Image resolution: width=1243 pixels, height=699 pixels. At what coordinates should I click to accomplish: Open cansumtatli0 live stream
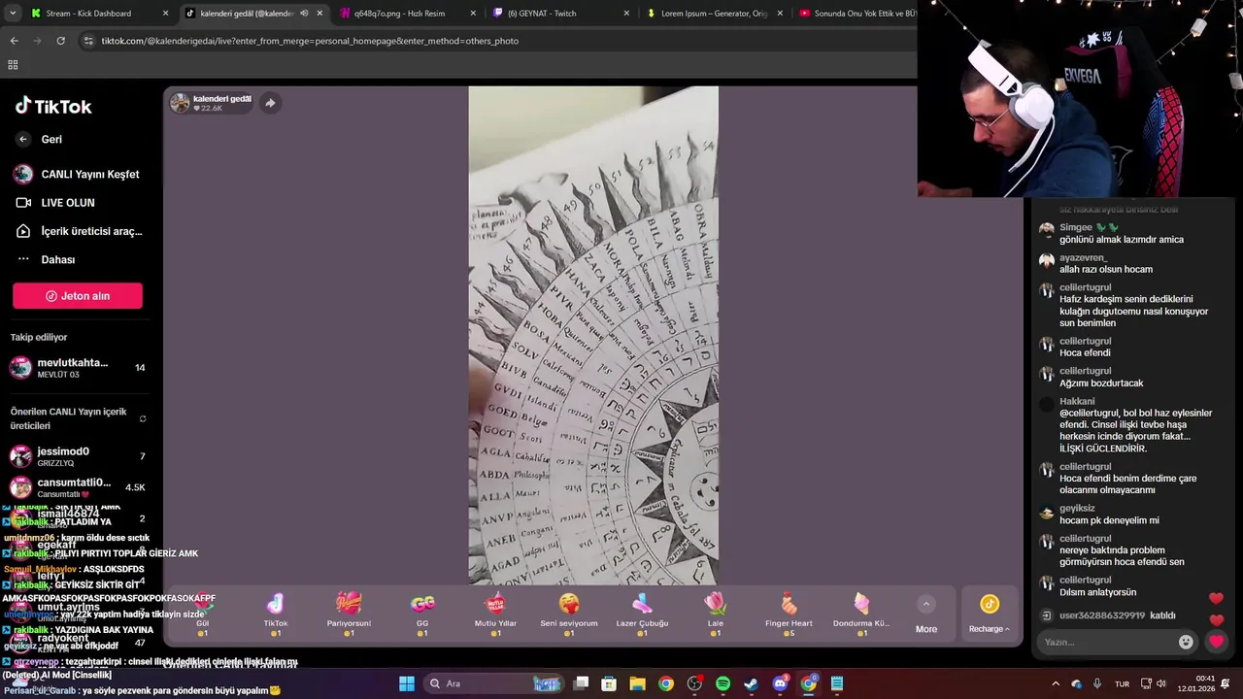pos(78,487)
